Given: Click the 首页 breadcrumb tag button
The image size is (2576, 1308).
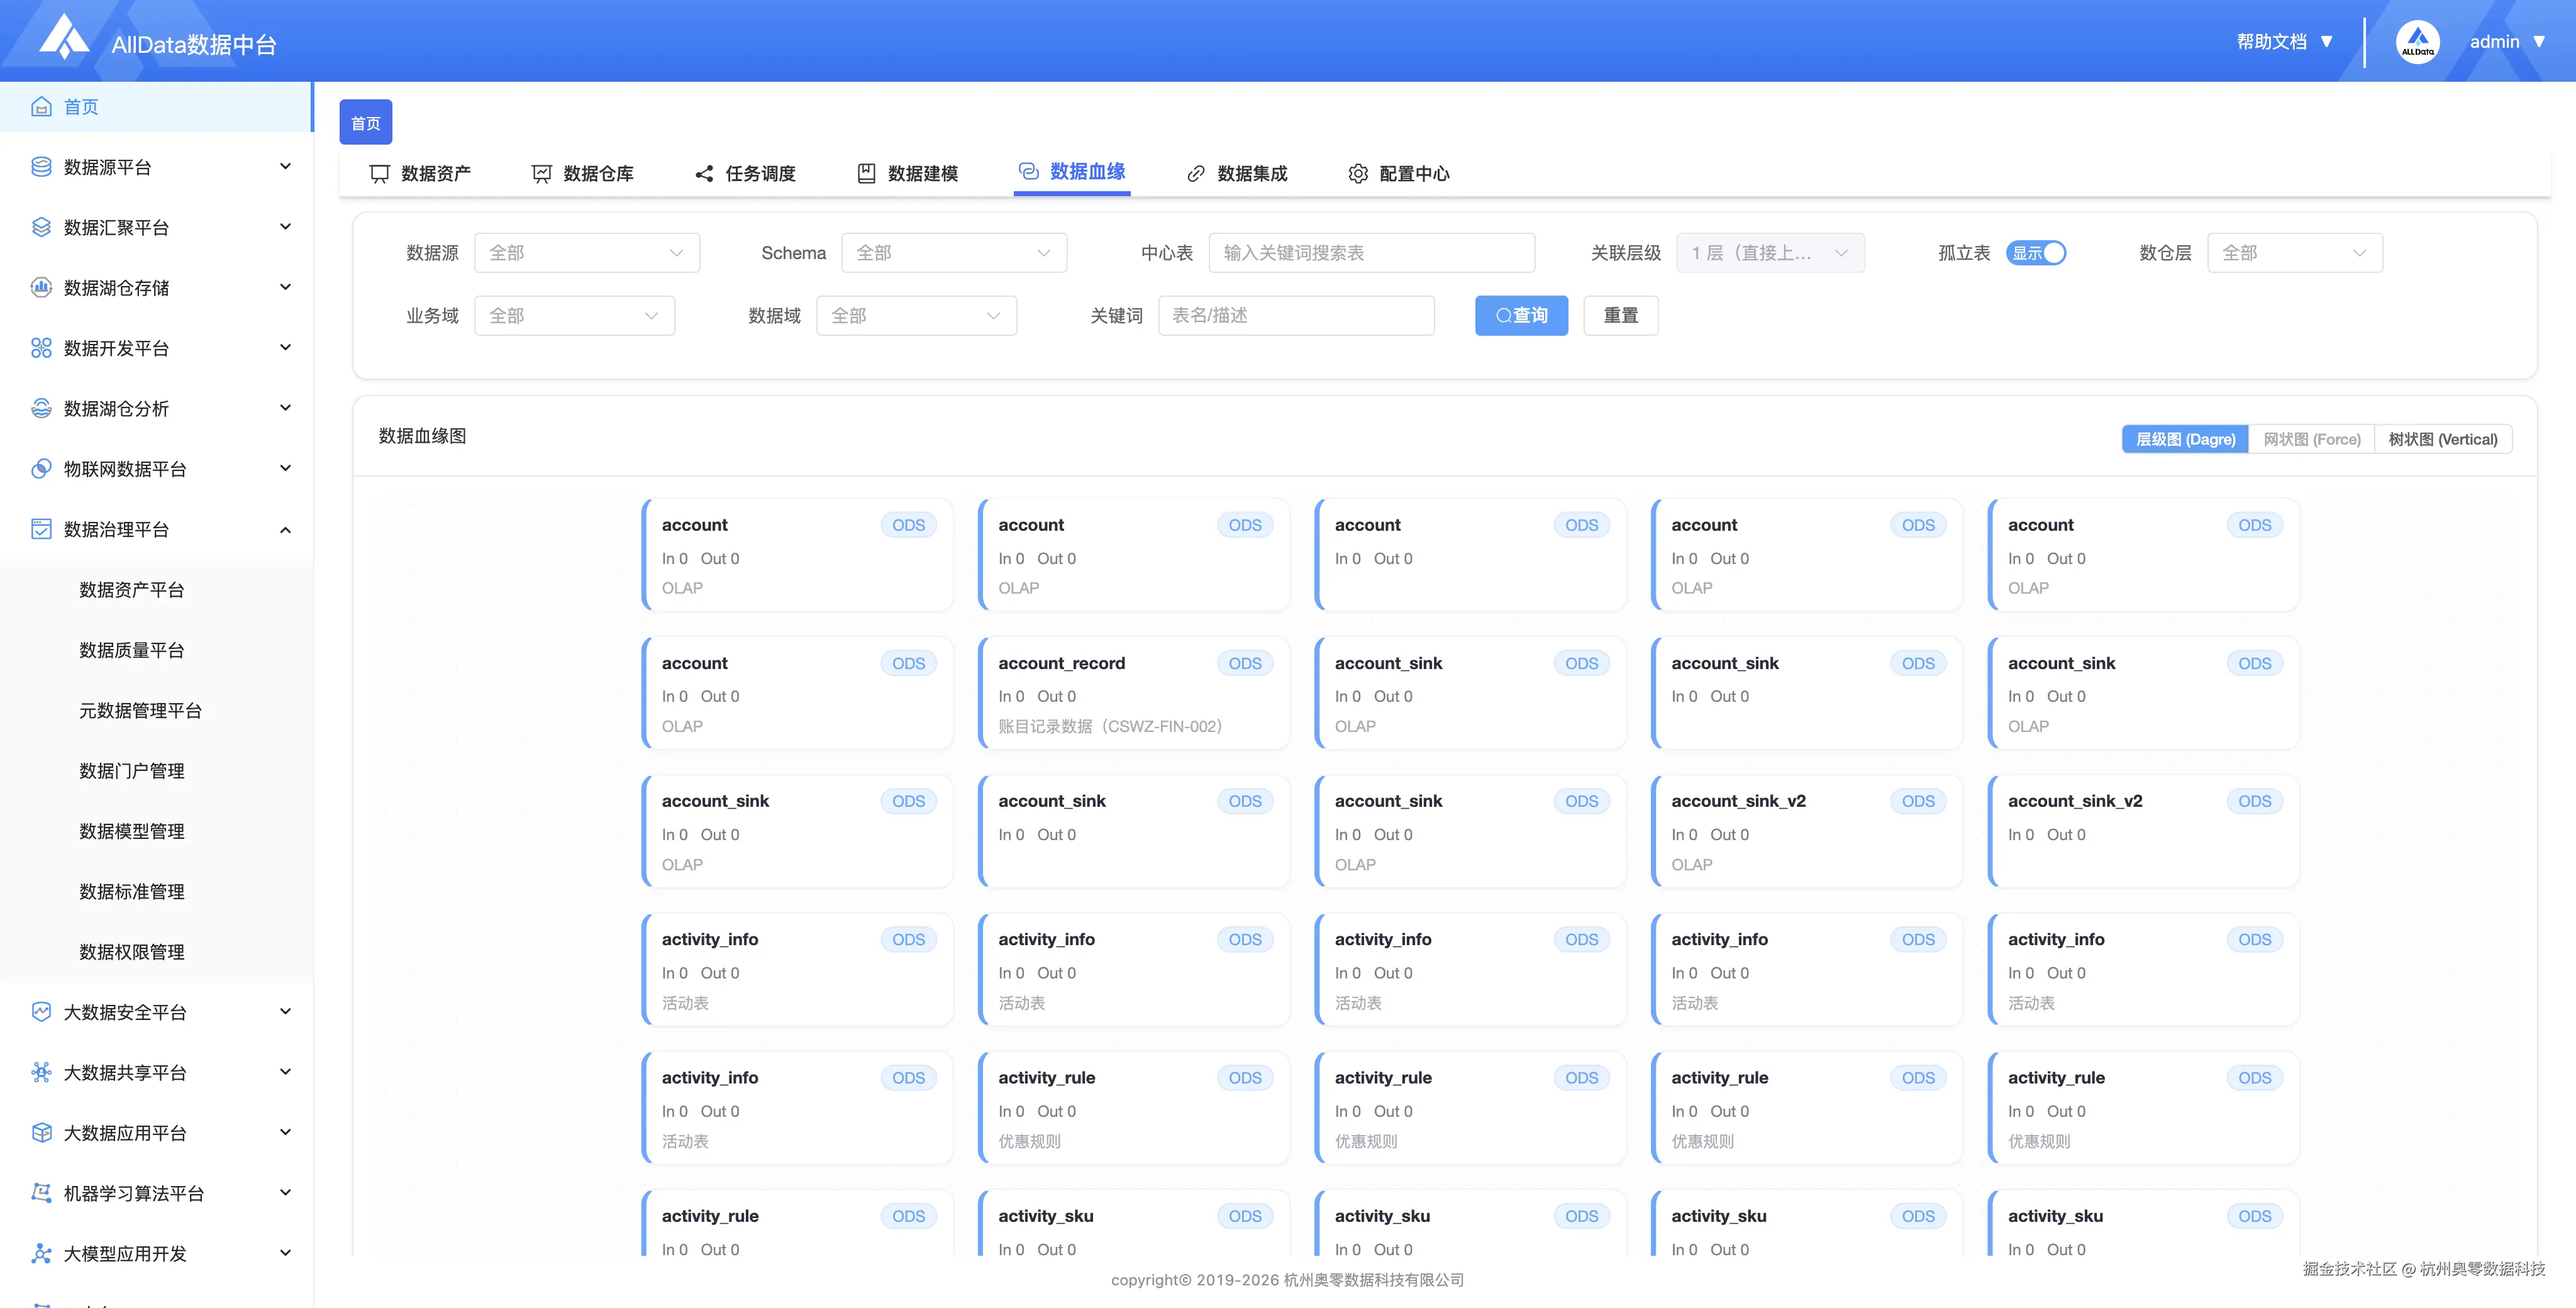Looking at the screenshot, I should coord(366,123).
